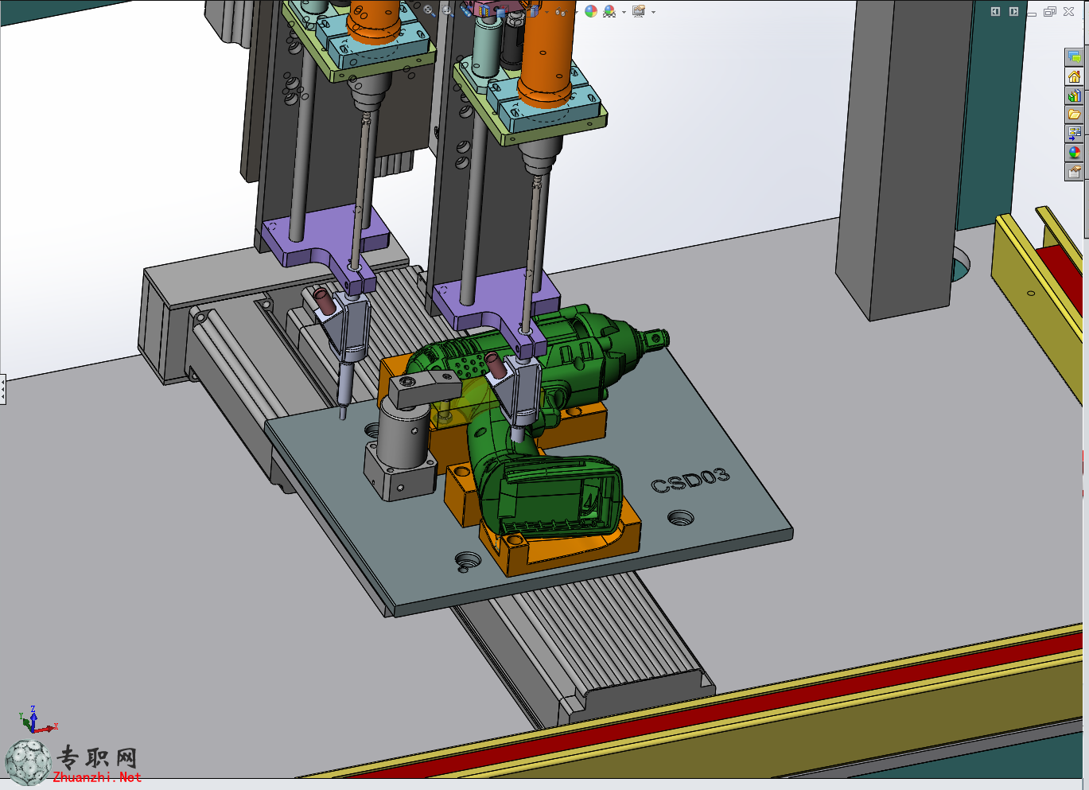This screenshot has height=790, width=1089.
Task: Open the Custom Properties task pane tab
Action: pos(1074,172)
